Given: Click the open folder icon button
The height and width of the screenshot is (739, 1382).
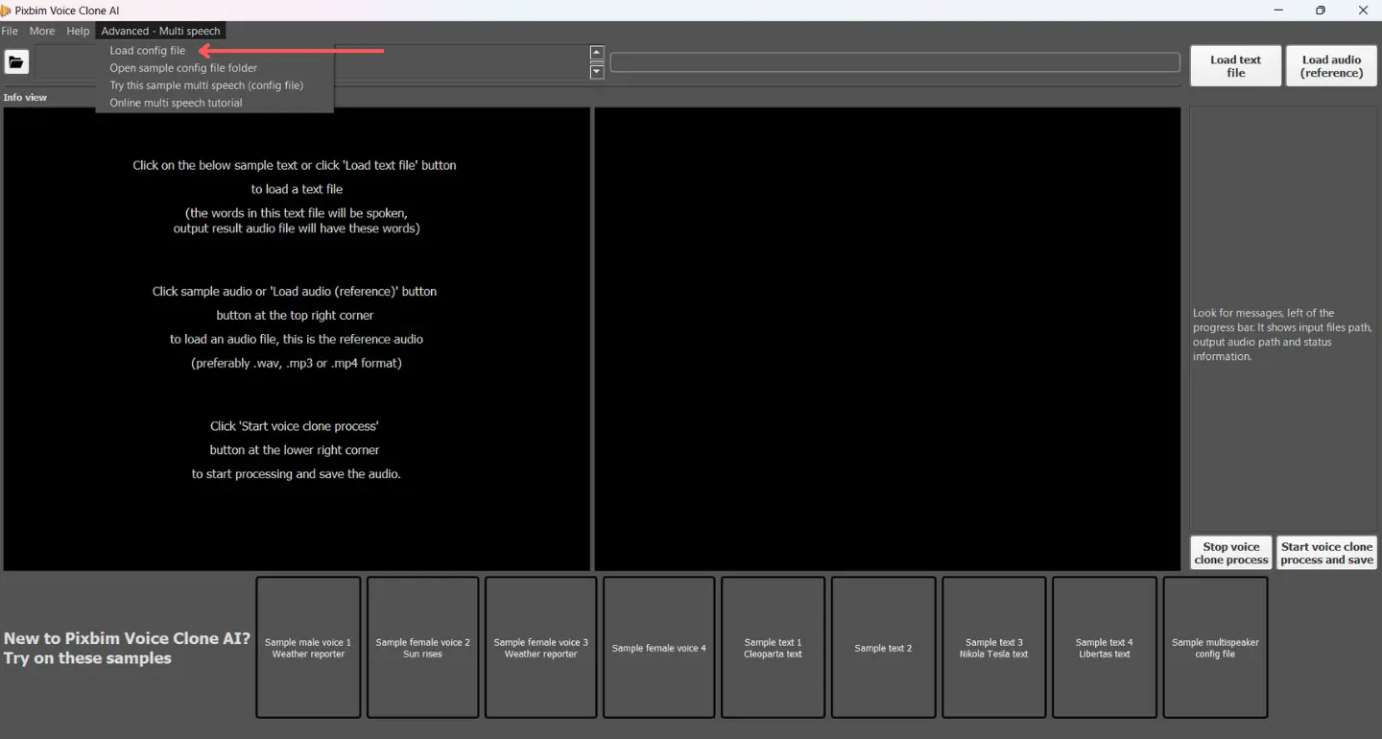Looking at the screenshot, I should [16, 62].
